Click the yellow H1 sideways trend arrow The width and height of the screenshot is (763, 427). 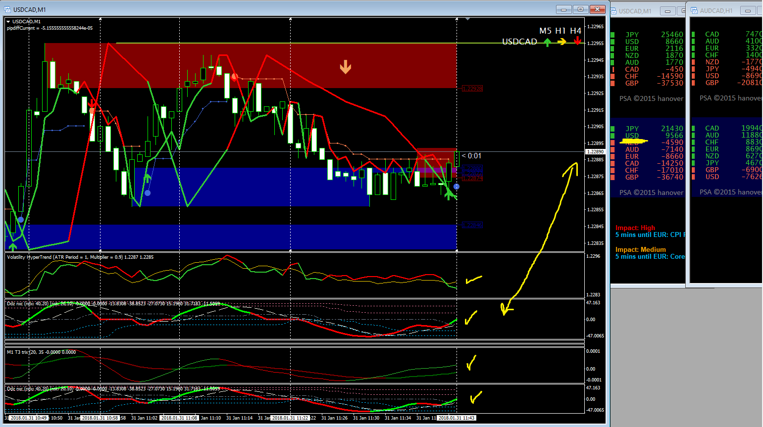click(561, 42)
